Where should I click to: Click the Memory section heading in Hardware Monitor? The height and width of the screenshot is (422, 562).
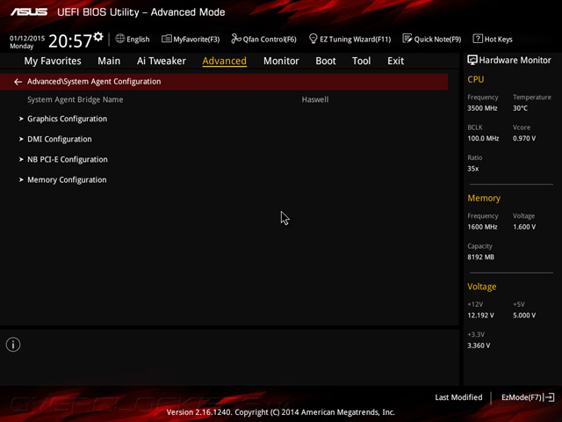tap(484, 198)
